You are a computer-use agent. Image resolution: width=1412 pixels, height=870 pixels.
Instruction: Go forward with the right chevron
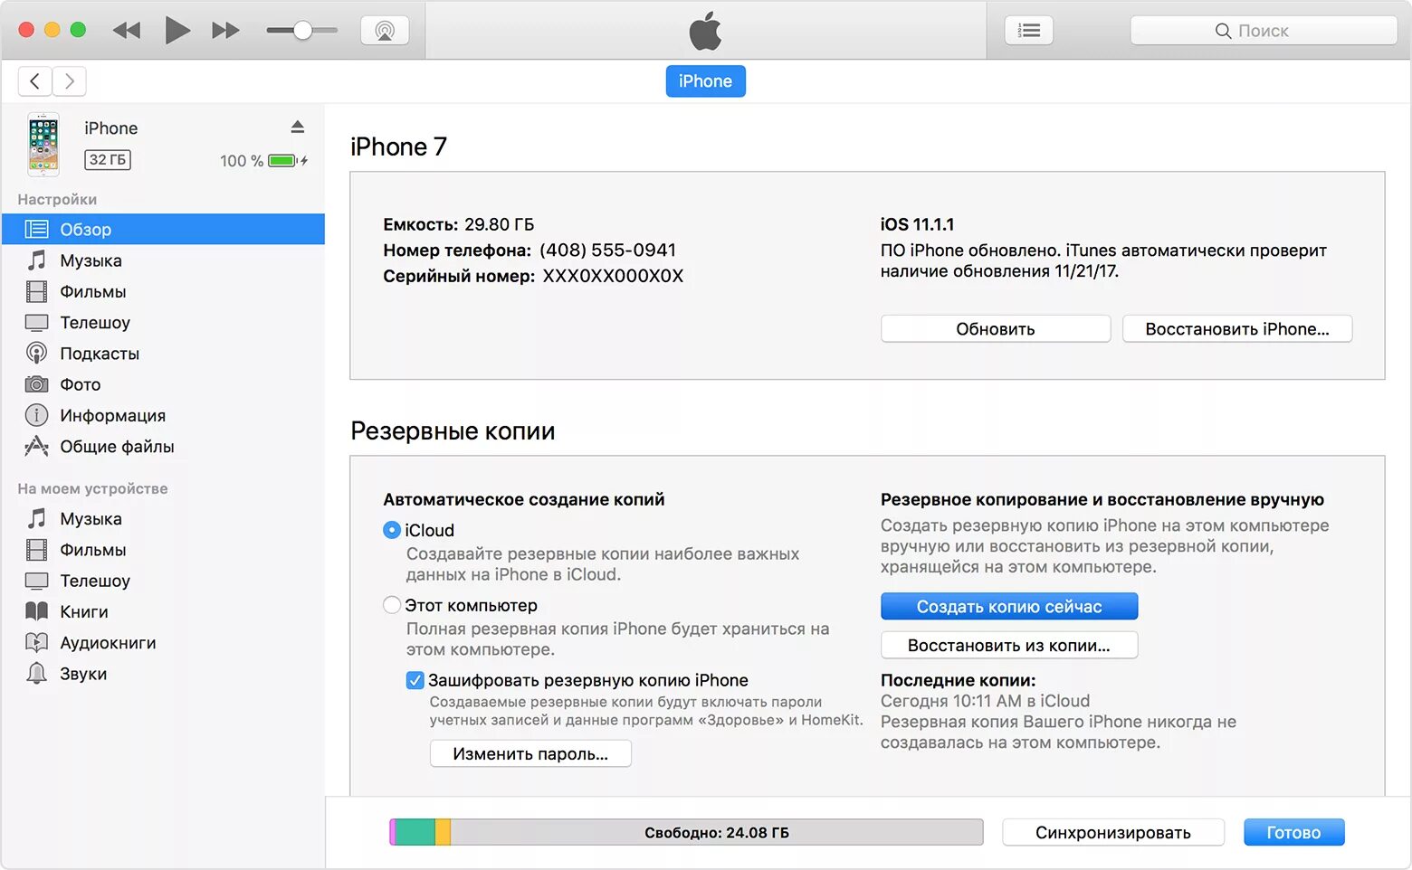(x=70, y=81)
